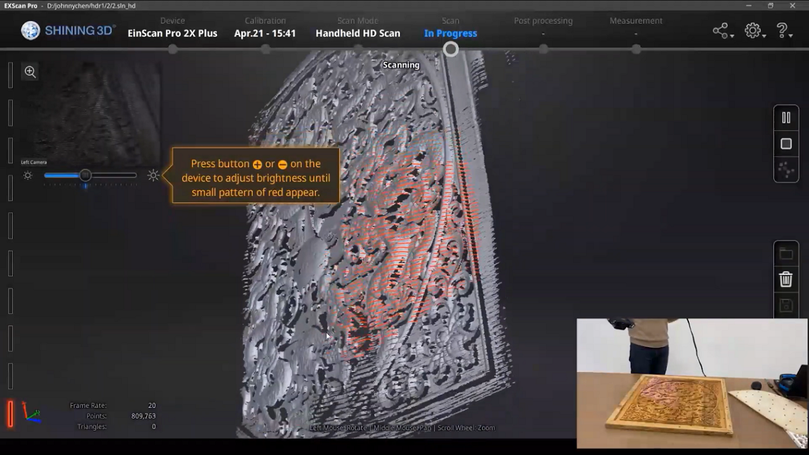Delete scan data using the trash icon

(x=785, y=279)
